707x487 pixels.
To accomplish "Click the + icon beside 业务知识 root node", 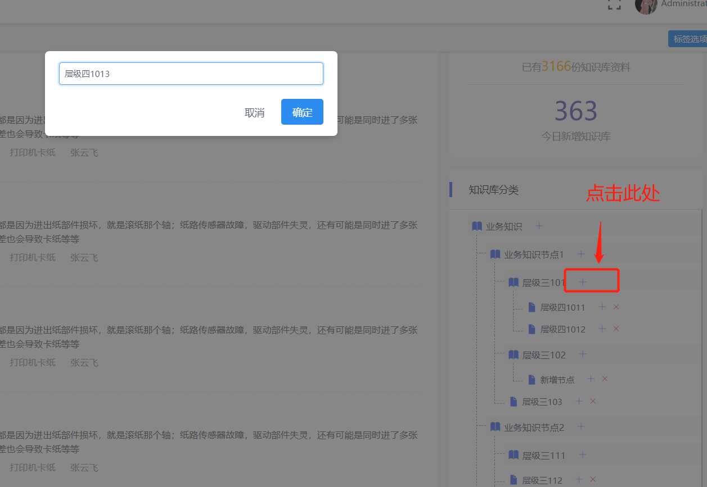I will (x=539, y=225).
